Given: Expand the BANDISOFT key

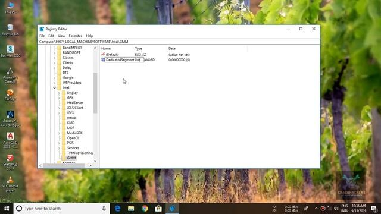Looking at the screenshot, I should tap(54, 53).
